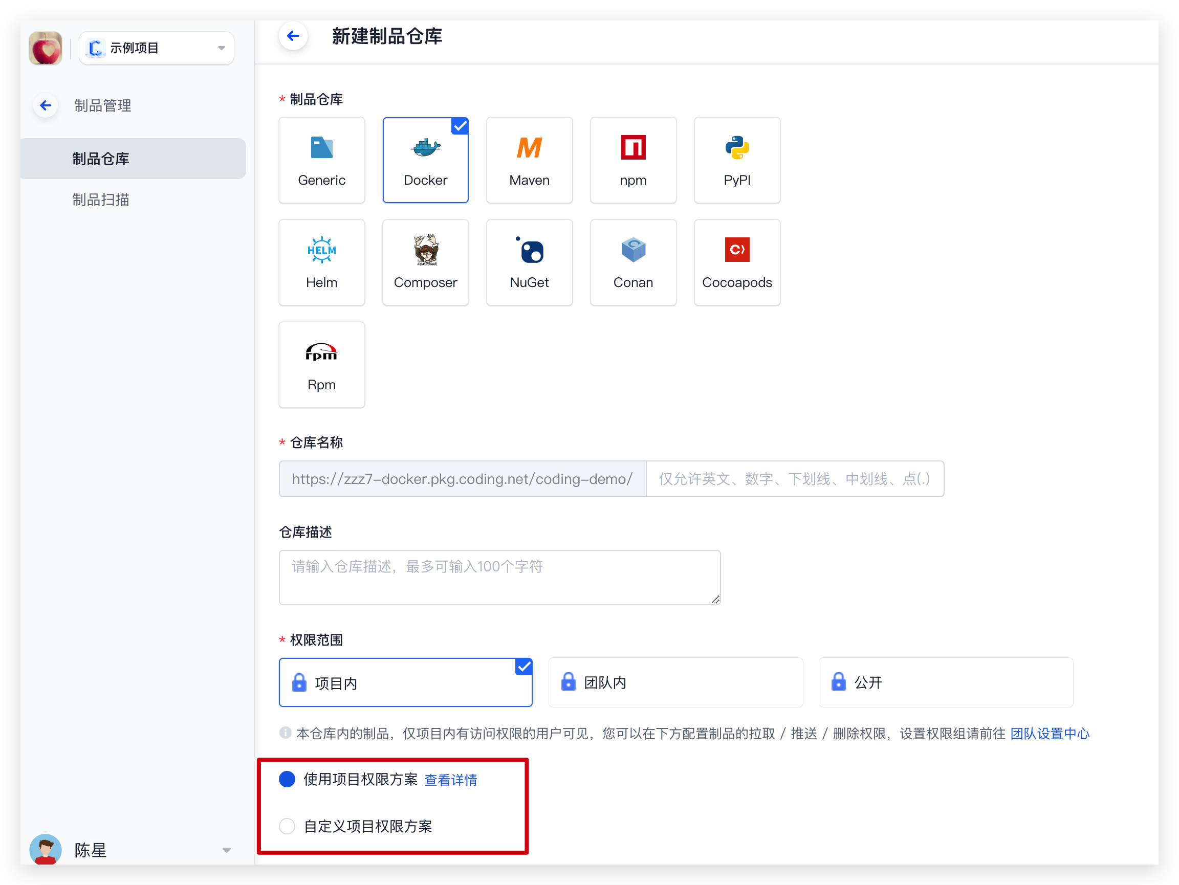This screenshot has width=1179, height=885.
Task: Pick the Helm repository type
Action: [321, 262]
